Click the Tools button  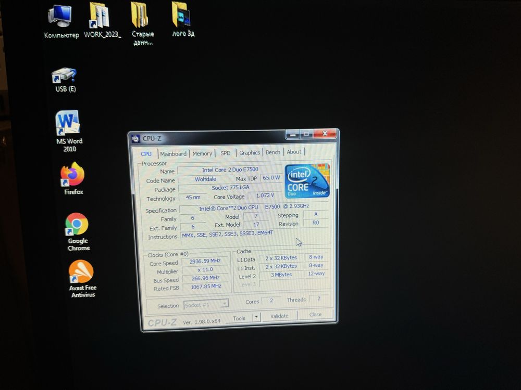click(239, 318)
